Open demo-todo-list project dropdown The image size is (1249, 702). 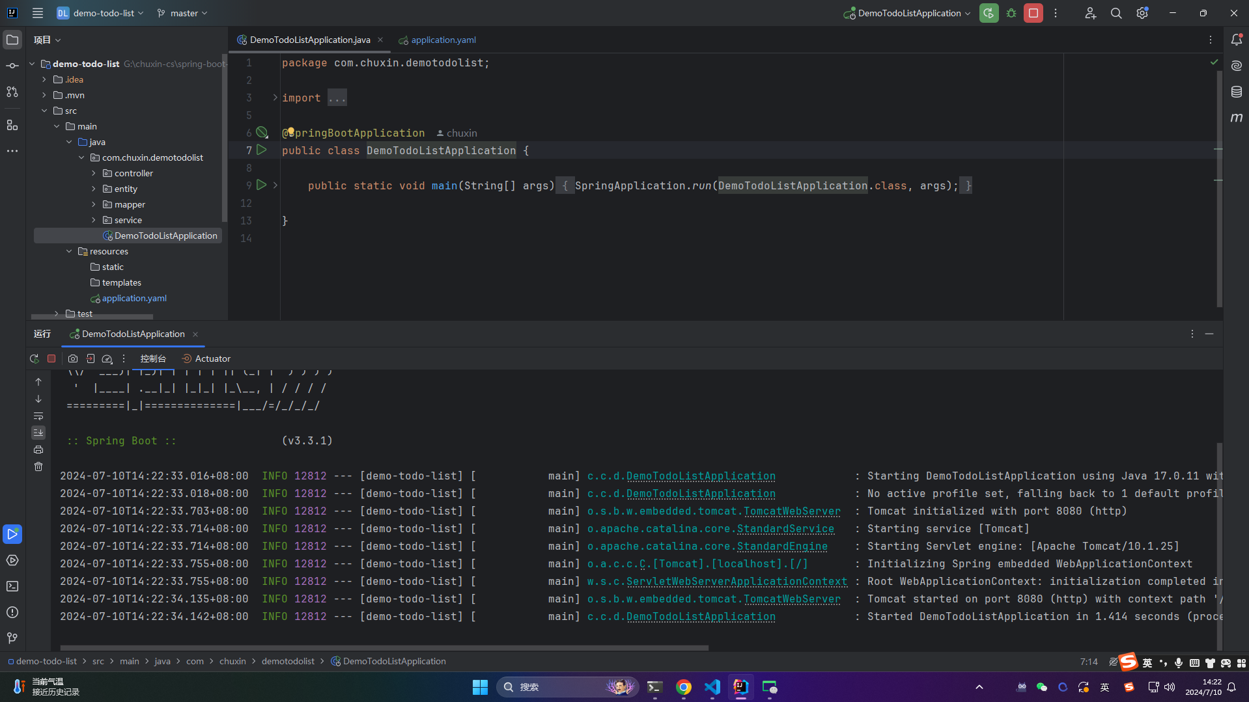coord(100,13)
